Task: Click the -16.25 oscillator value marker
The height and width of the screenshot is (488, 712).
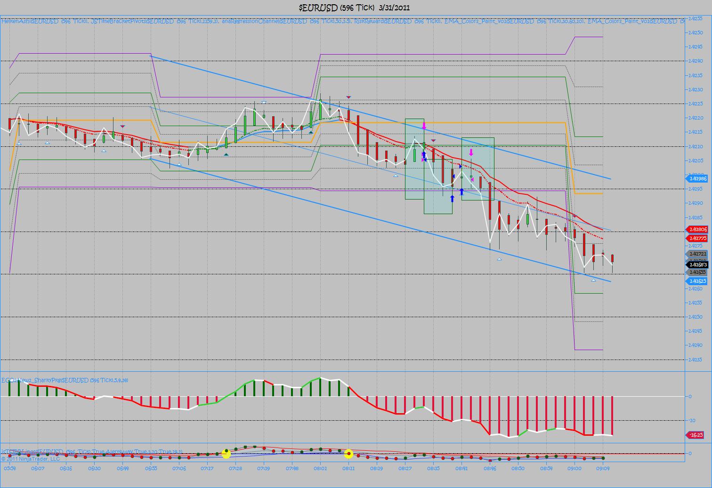Action: pos(696,435)
